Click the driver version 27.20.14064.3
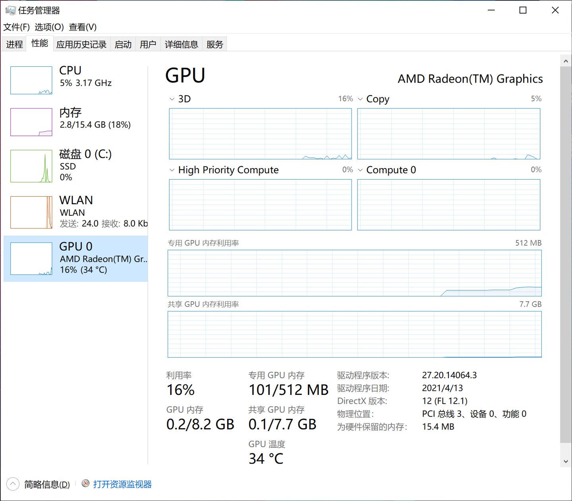572x501 pixels. (x=449, y=375)
